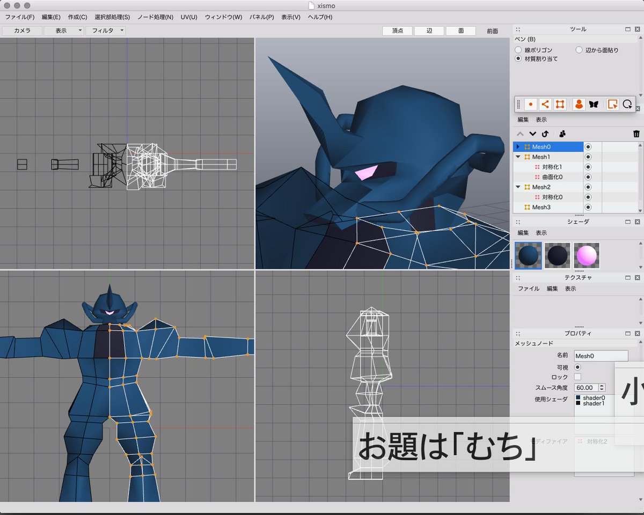Click the 頂点 selection button
Screen dimensions: 644x515
click(398, 31)
